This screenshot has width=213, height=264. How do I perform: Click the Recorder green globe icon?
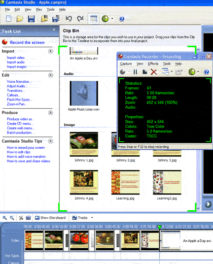coord(192,72)
